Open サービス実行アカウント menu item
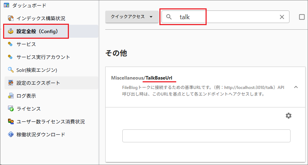 (x=43, y=57)
